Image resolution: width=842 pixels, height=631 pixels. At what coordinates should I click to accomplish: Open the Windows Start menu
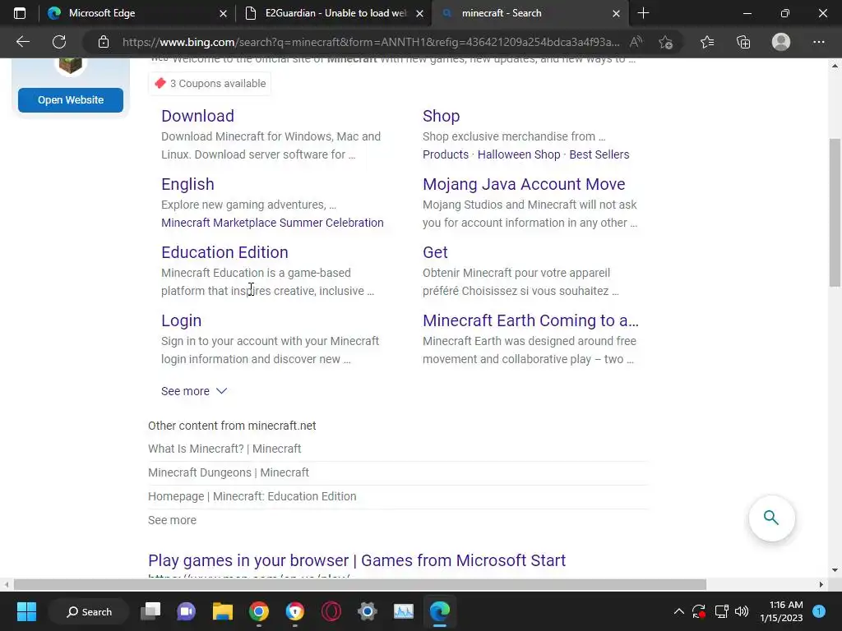tap(26, 611)
